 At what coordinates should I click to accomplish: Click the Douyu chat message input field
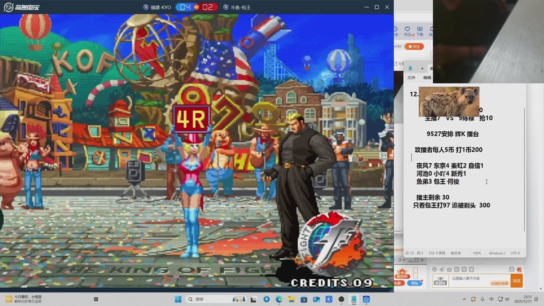click(x=479, y=281)
